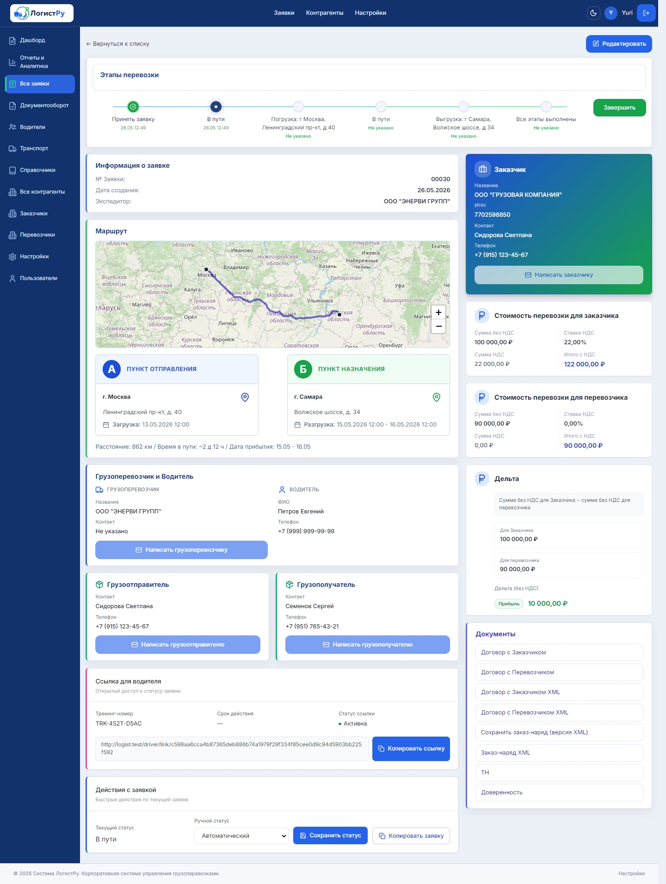Screen dimensions: 666x884
Task: Open document Договор с Перевозчиком
Action: coord(559,672)
